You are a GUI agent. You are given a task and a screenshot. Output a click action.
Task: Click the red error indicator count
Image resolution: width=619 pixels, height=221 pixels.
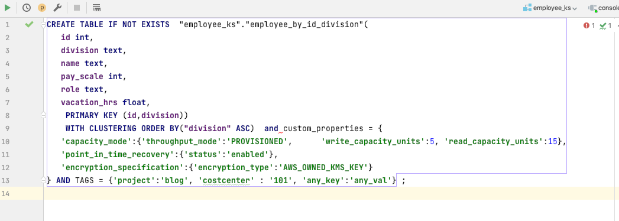[589, 25]
